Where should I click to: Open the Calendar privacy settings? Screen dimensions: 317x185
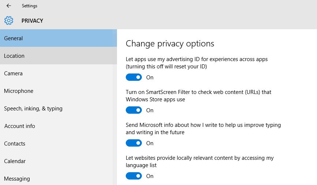pos(59,161)
